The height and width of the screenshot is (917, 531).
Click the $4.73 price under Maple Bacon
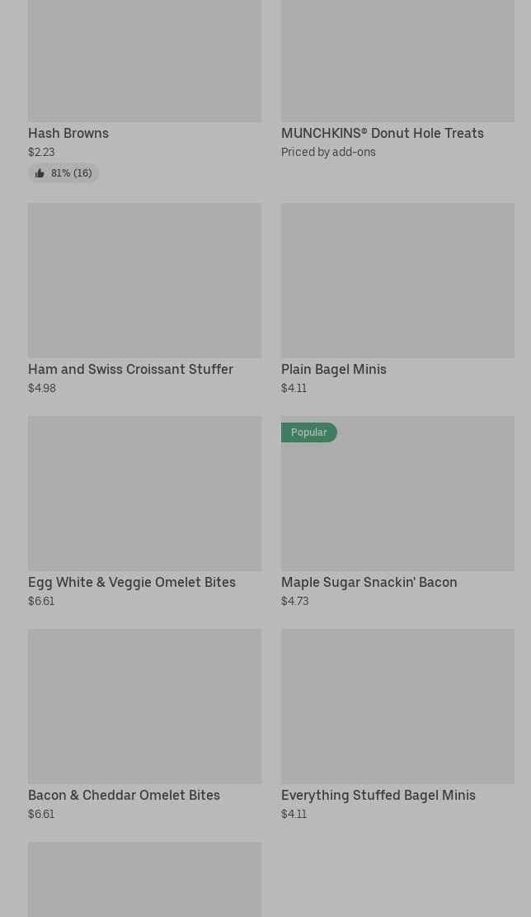tap(295, 601)
